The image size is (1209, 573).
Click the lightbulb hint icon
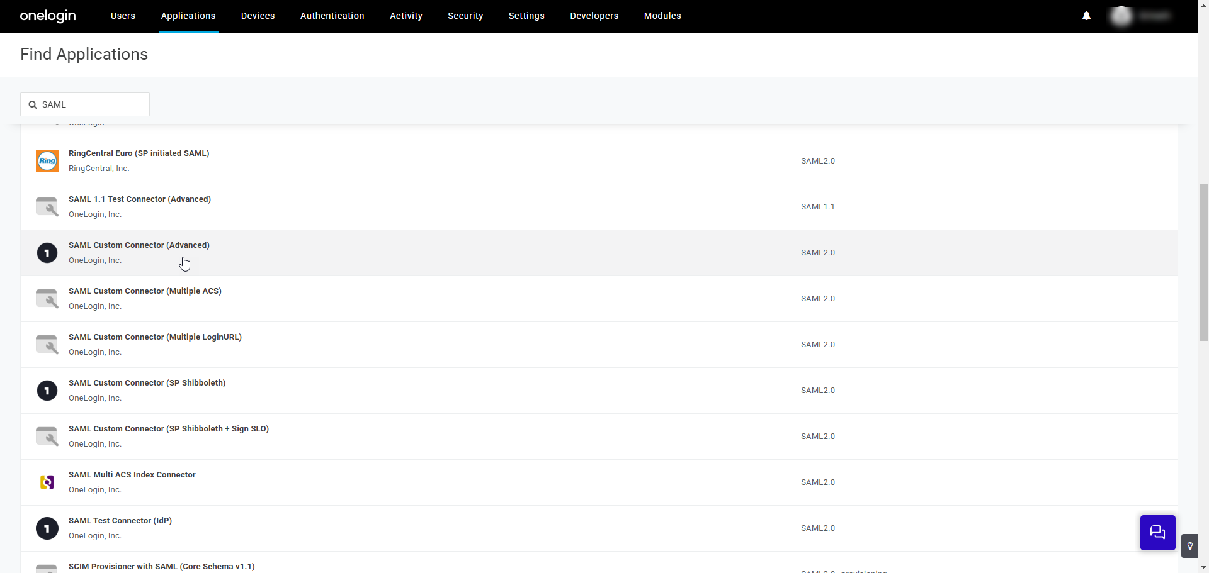pos(1189,546)
